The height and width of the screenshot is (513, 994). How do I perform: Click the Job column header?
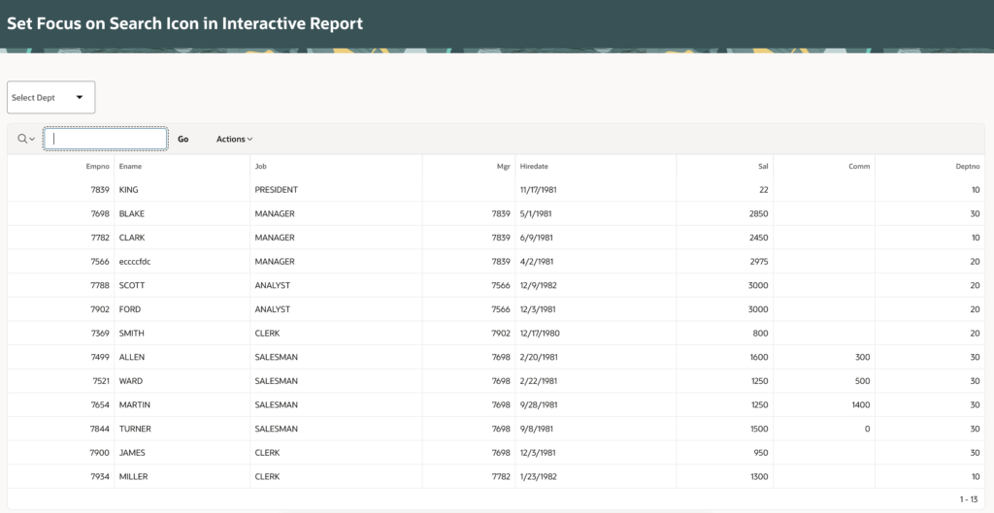point(261,167)
